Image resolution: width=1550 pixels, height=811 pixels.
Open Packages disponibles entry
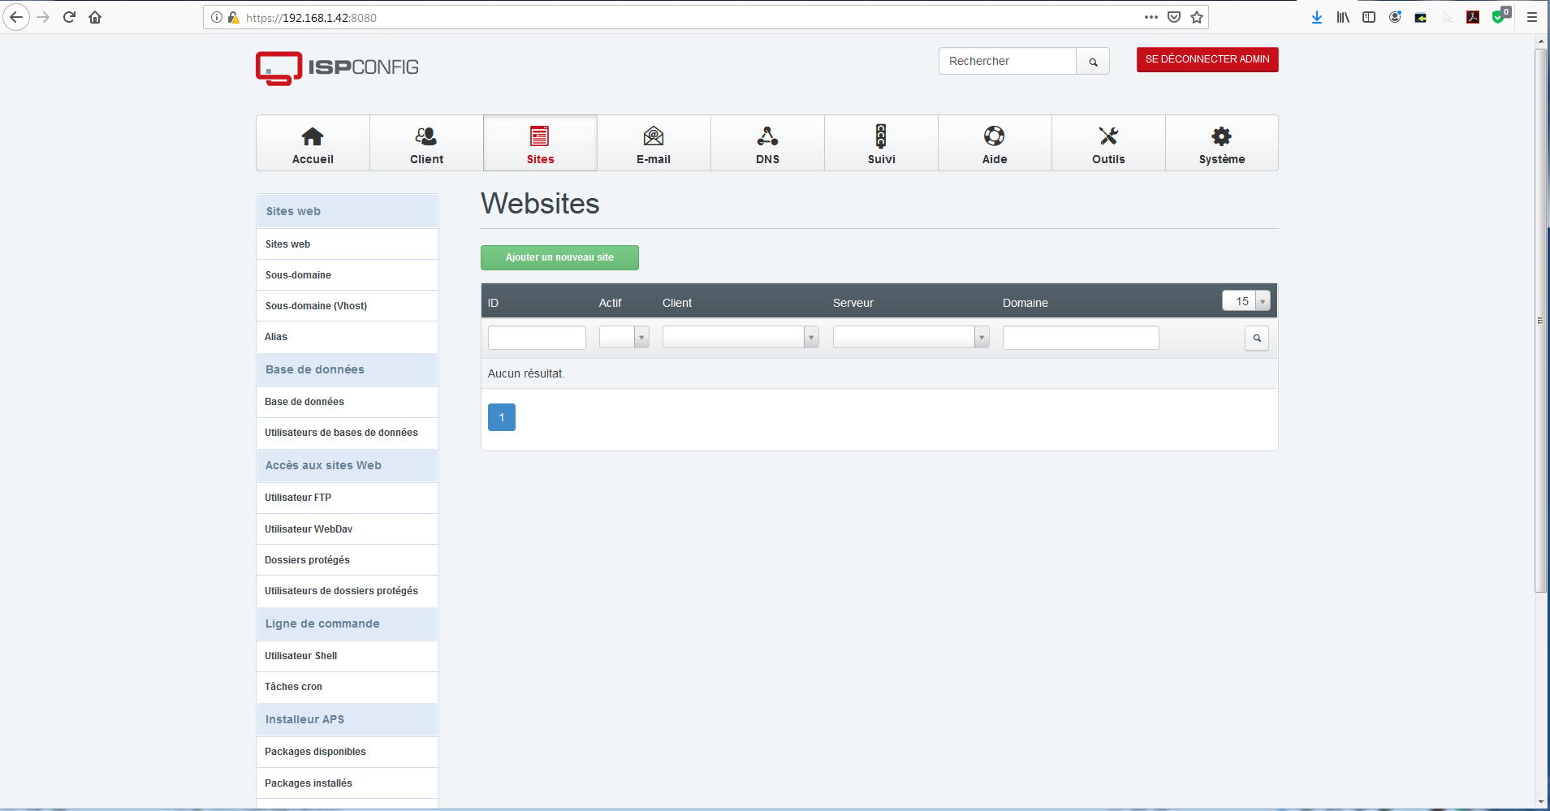(348, 752)
